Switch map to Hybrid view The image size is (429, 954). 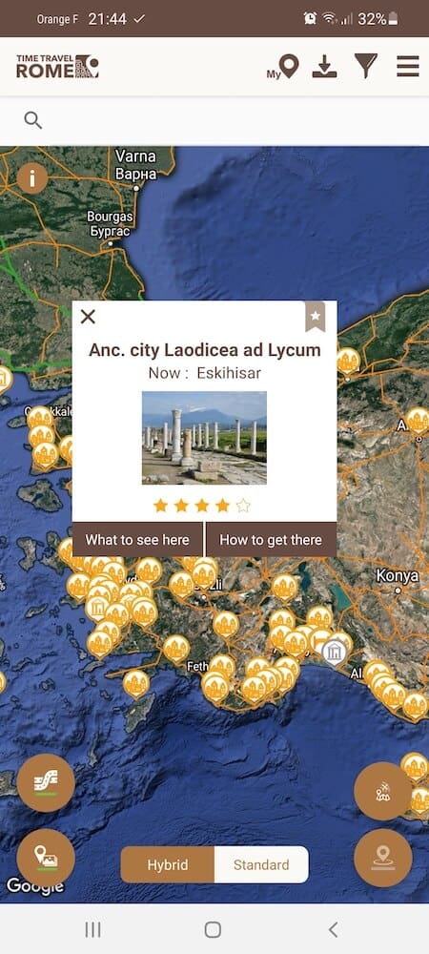pyautogui.click(x=168, y=864)
